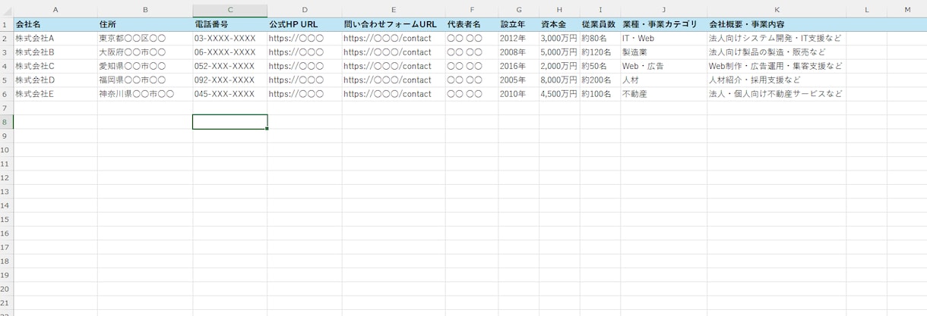Screen dimensions: 927x316
Task: Select the category cell 人材
Action: 663,80
